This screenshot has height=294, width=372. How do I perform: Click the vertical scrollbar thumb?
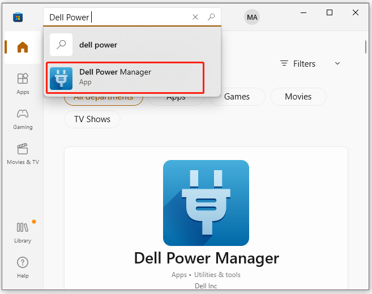point(366,47)
